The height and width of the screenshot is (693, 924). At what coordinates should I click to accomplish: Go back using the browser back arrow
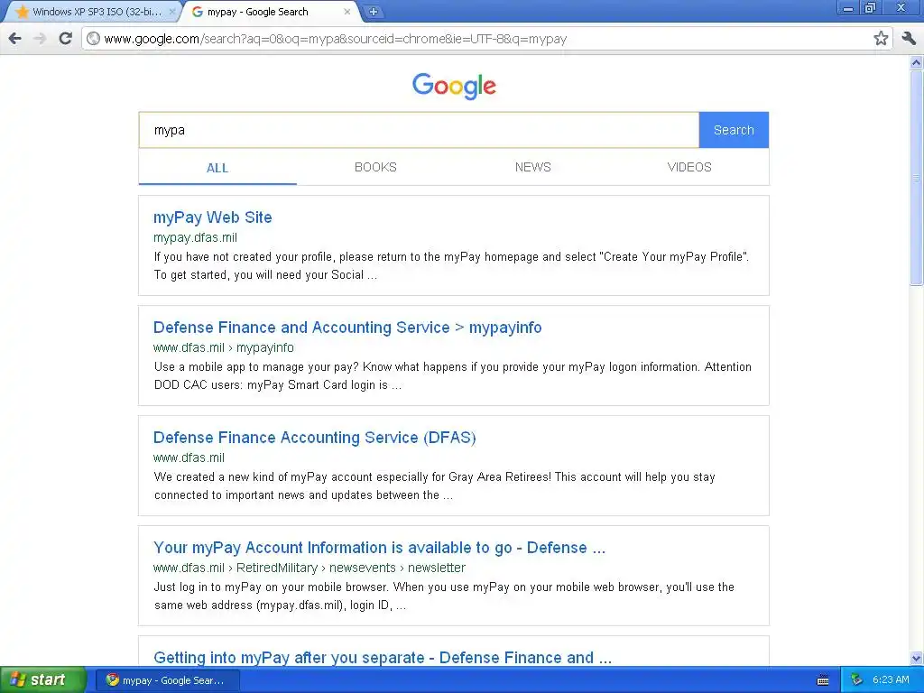[14, 39]
